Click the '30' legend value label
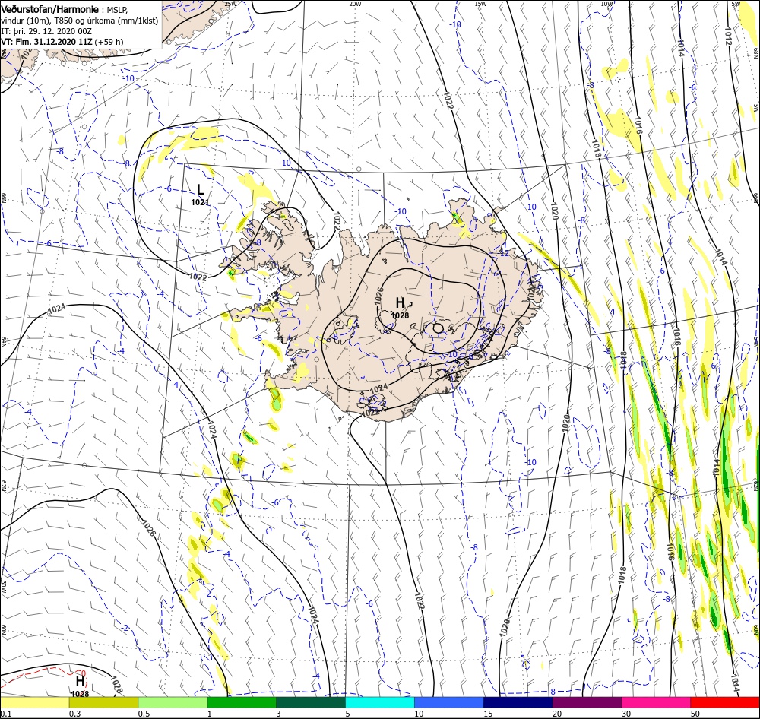760x719 pixels. click(x=626, y=714)
